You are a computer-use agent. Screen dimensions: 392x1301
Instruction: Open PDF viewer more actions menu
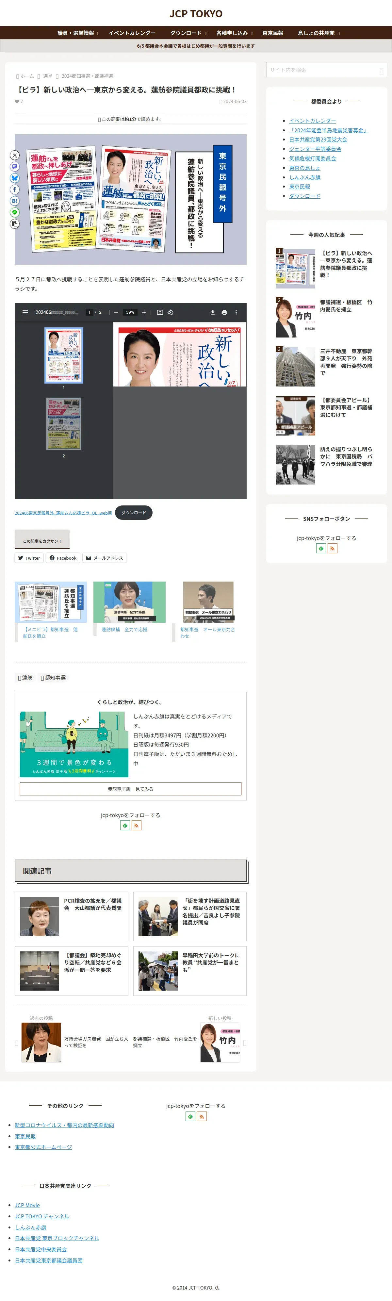[236, 313]
